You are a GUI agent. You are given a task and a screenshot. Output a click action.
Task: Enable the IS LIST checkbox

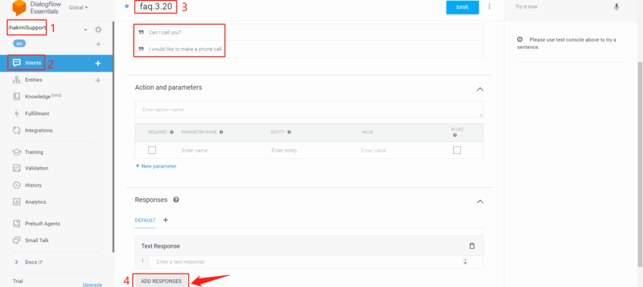457,150
